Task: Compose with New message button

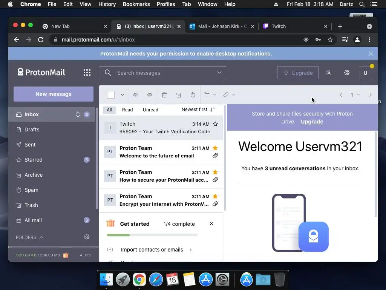Action: tap(54, 94)
